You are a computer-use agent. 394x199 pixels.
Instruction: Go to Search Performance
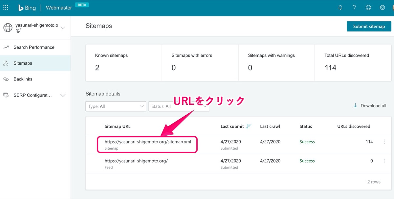35,47
